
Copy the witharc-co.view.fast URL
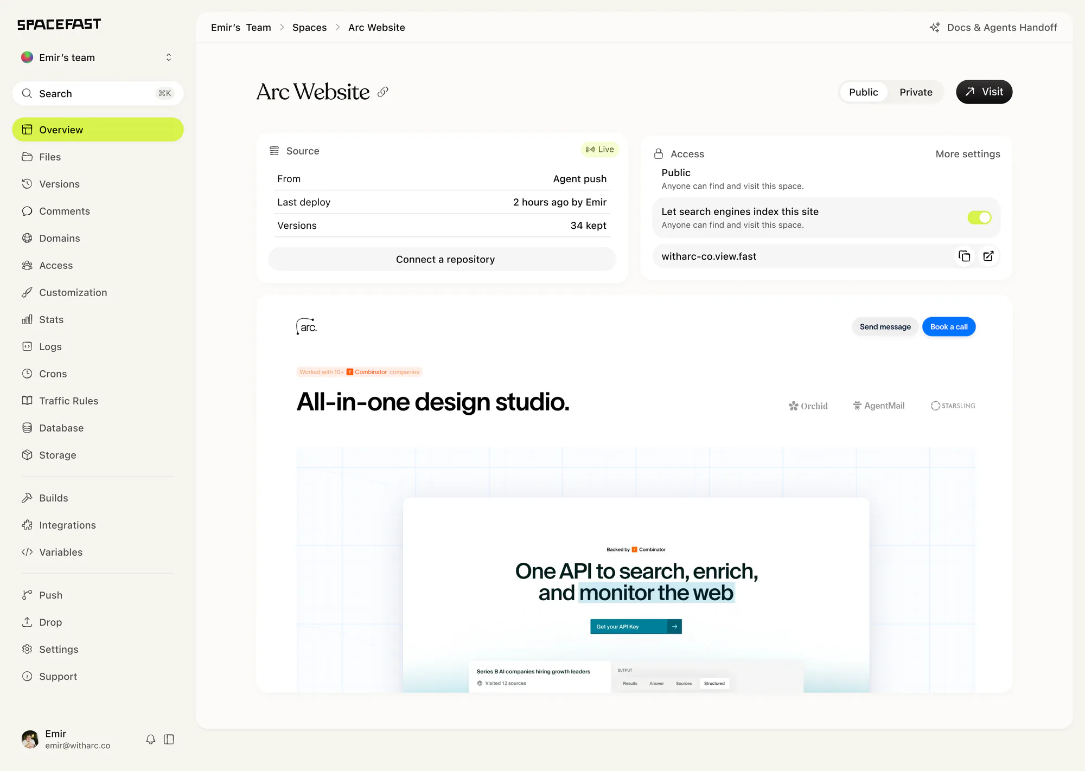964,256
